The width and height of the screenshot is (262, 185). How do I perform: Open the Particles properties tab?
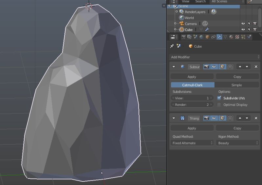coord(243,37)
